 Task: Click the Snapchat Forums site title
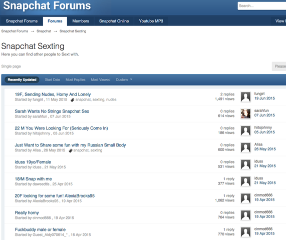click(47, 5)
